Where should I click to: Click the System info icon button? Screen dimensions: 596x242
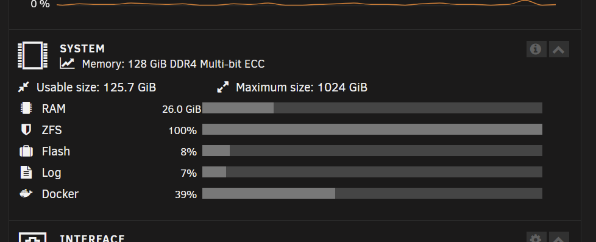[x=536, y=49]
